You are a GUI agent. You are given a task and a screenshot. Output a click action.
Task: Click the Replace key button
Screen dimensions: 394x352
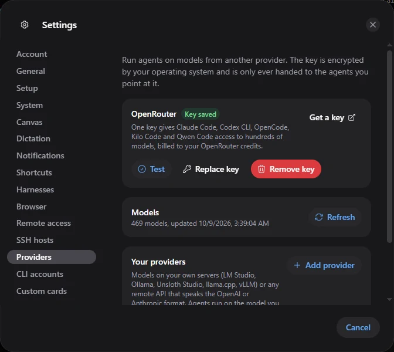(211, 169)
